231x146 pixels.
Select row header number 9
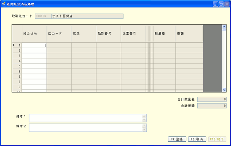[x=17, y=87]
